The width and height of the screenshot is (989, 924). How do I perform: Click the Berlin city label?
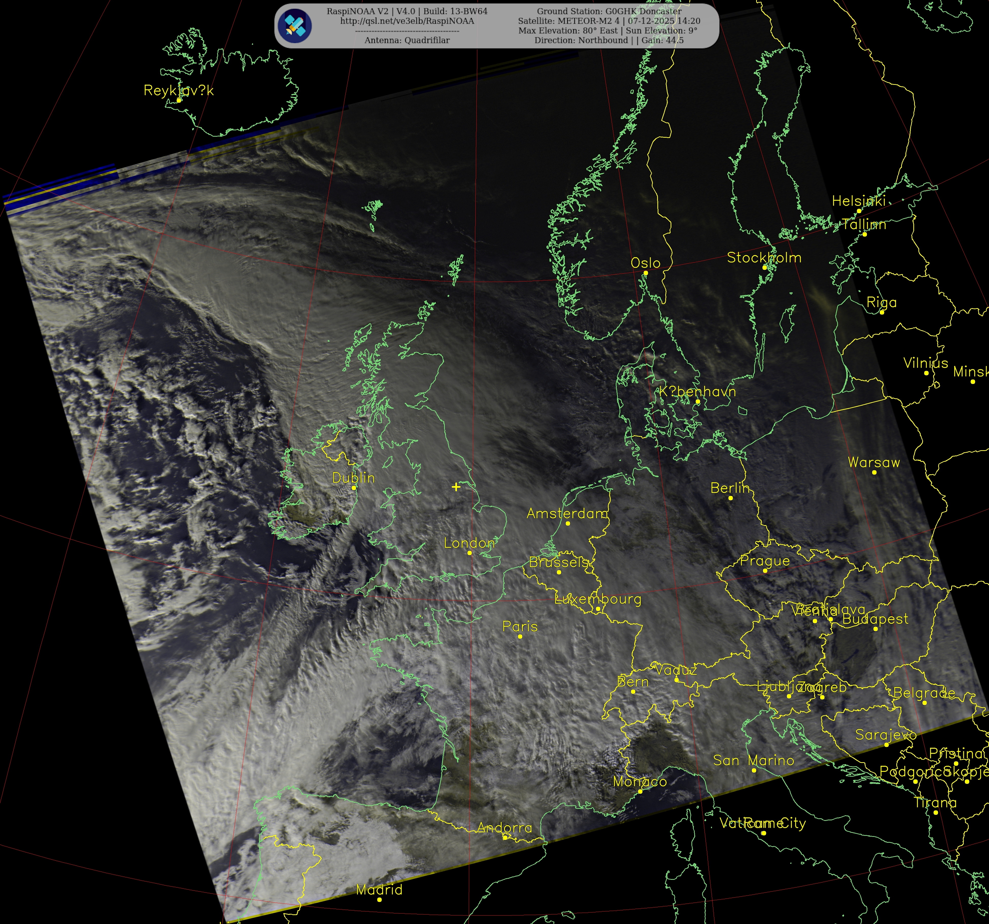point(730,488)
